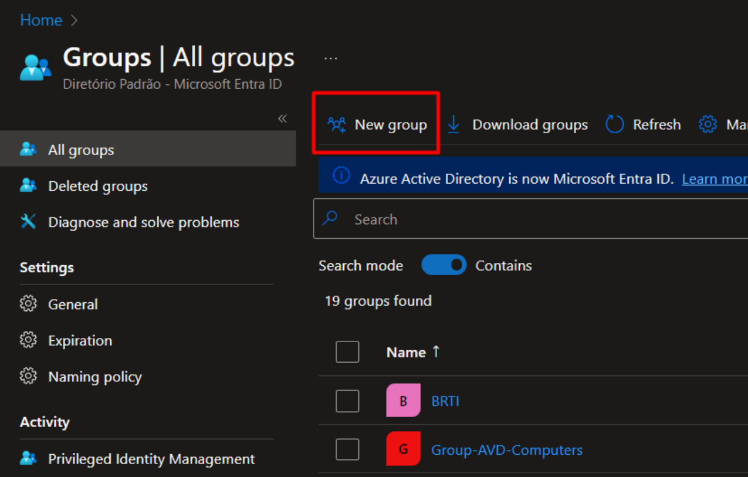Click Privileged Identity Management icon

28,458
